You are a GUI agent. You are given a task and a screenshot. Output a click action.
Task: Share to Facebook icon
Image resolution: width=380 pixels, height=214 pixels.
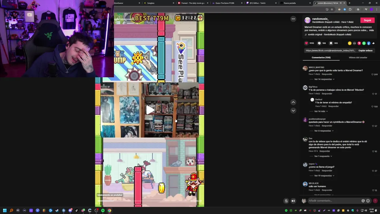point(368,43)
